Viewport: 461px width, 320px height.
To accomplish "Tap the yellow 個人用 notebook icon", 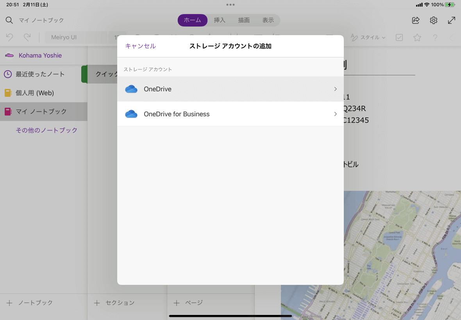I will pos(8,93).
